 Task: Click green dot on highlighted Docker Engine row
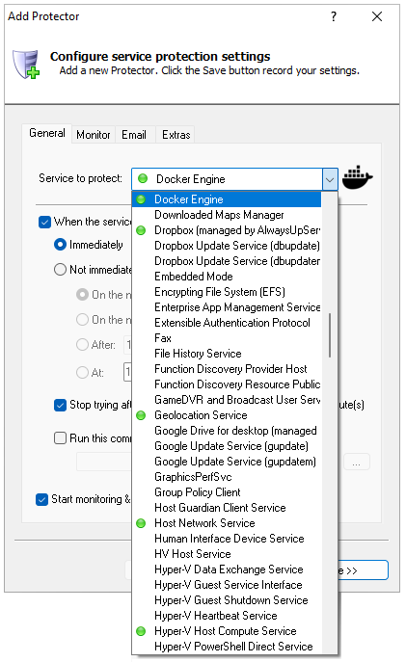(x=141, y=199)
